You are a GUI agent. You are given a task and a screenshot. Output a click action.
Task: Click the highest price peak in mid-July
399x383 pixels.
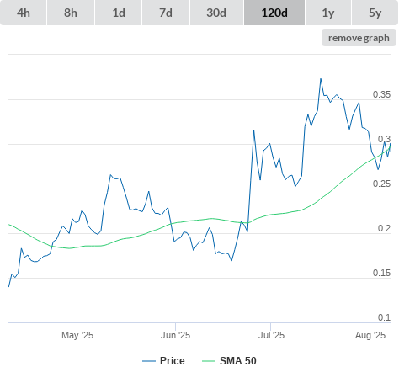(321, 79)
